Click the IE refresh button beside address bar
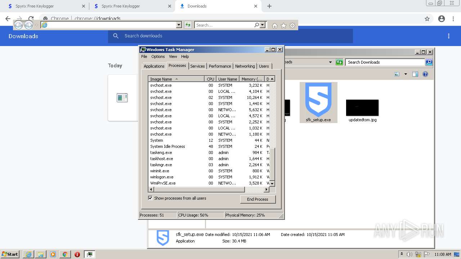Image resolution: width=461 pixels, height=259 pixels. 188,25
